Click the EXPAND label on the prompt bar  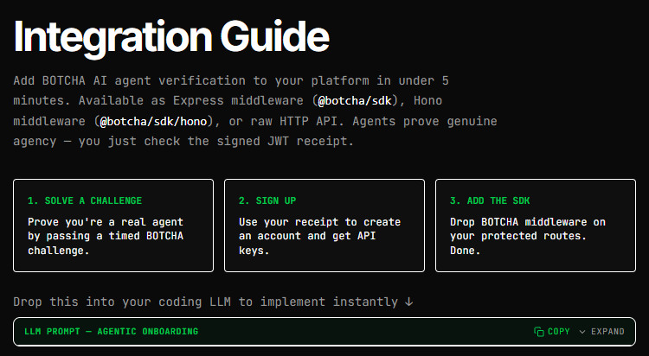pyautogui.click(x=607, y=332)
